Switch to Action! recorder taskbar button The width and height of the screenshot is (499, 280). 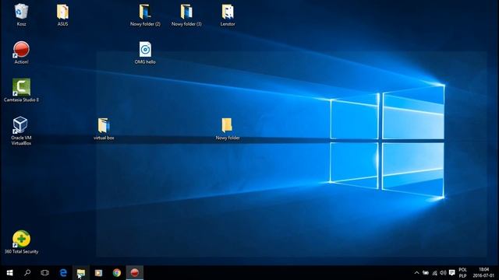pos(135,273)
